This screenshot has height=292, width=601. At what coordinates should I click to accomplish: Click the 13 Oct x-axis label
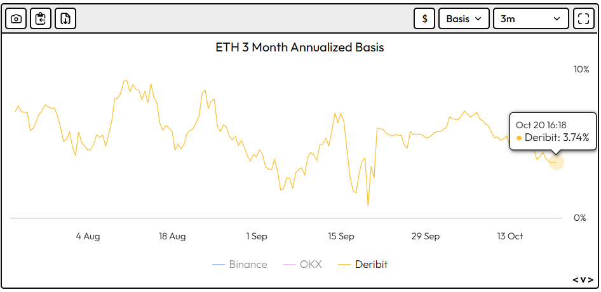(x=510, y=236)
